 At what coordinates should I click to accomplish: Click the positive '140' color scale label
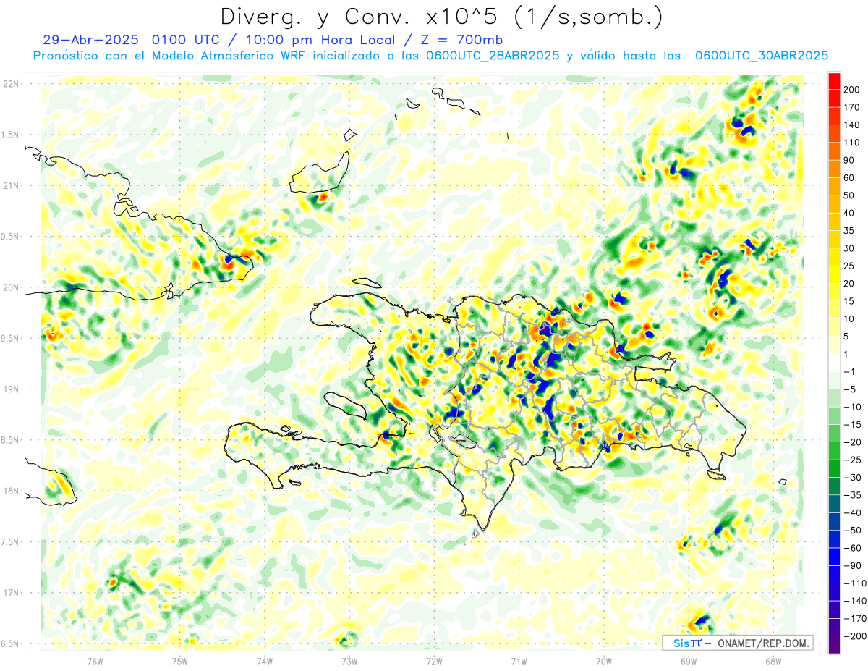pyautogui.click(x=851, y=125)
